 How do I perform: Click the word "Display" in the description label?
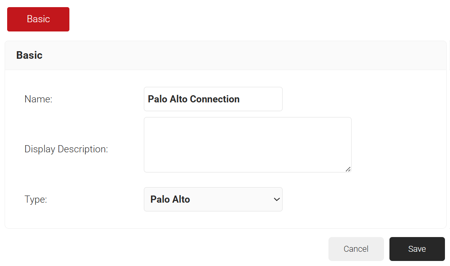[x=40, y=149]
